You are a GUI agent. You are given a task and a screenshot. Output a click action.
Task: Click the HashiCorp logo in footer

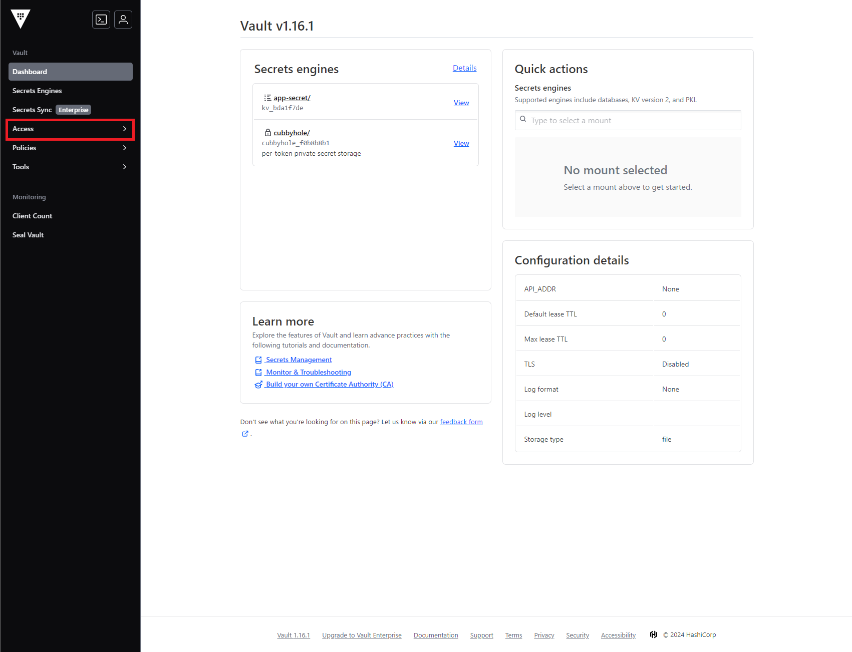tap(654, 634)
